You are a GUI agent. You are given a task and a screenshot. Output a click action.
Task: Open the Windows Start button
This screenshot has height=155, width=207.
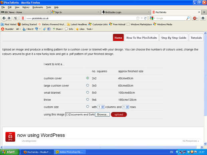[x=9, y=152]
